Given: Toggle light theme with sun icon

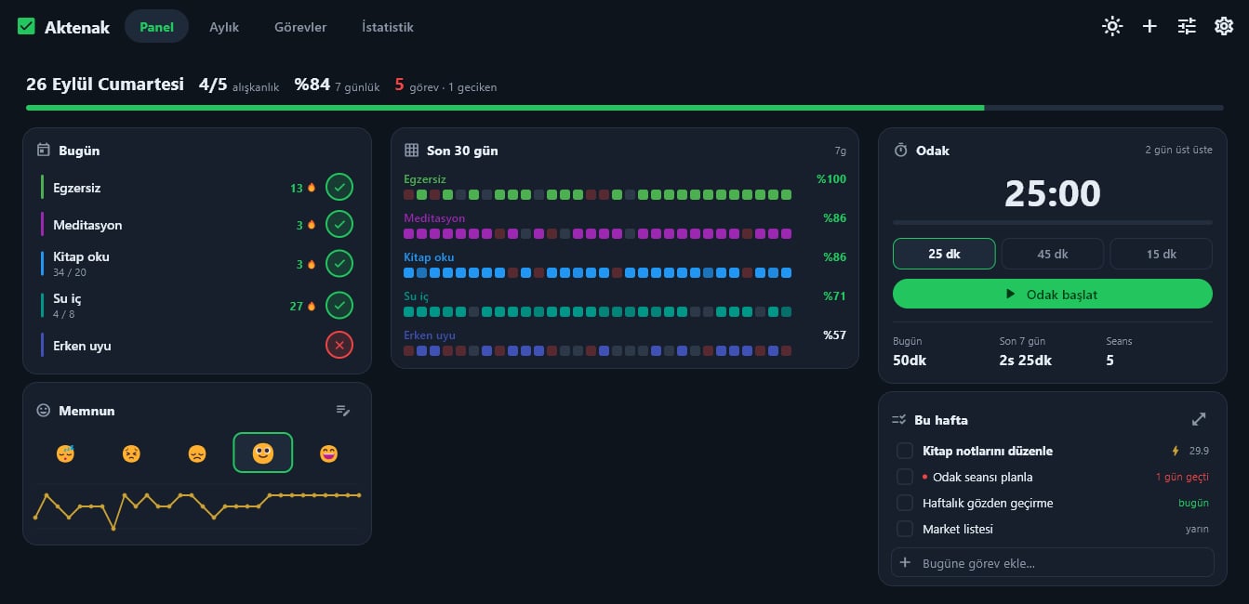Looking at the screenshot, I should 1112,26.
